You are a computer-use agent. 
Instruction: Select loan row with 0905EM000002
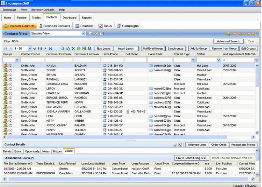129,173
